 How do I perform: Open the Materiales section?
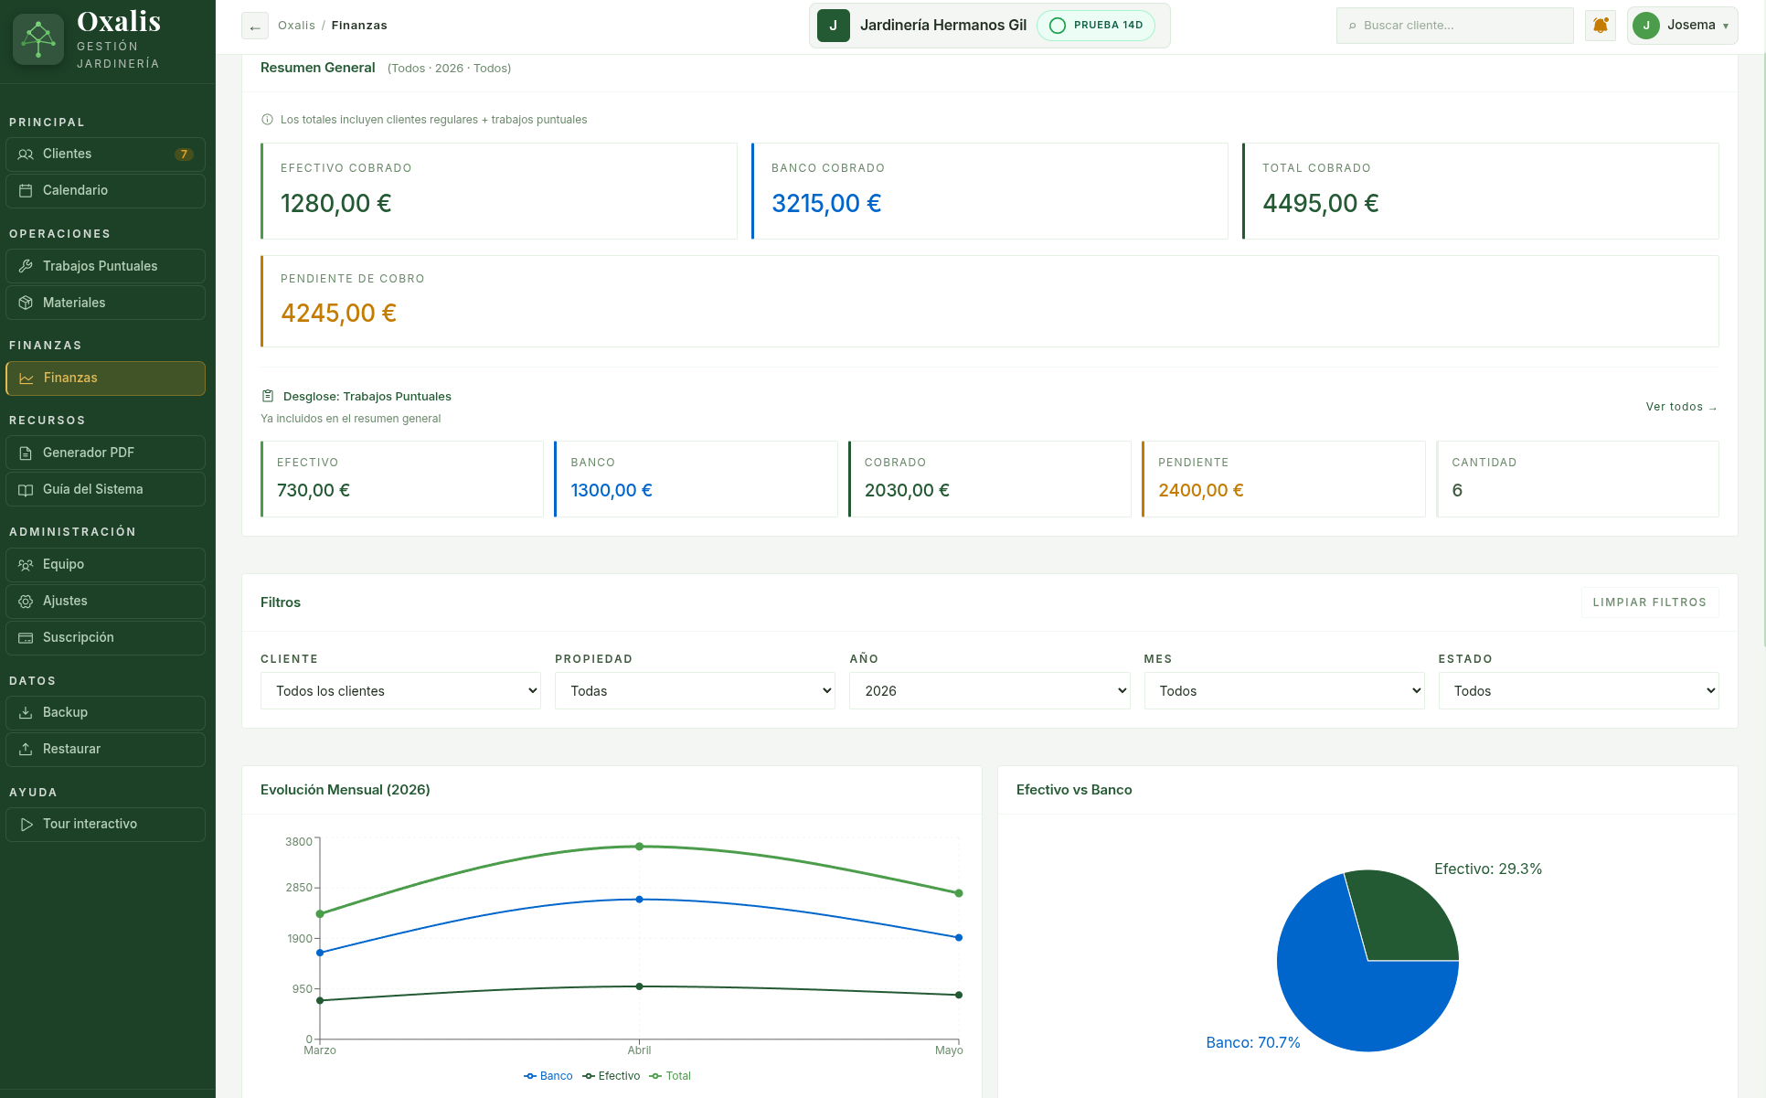pos(105,303)
